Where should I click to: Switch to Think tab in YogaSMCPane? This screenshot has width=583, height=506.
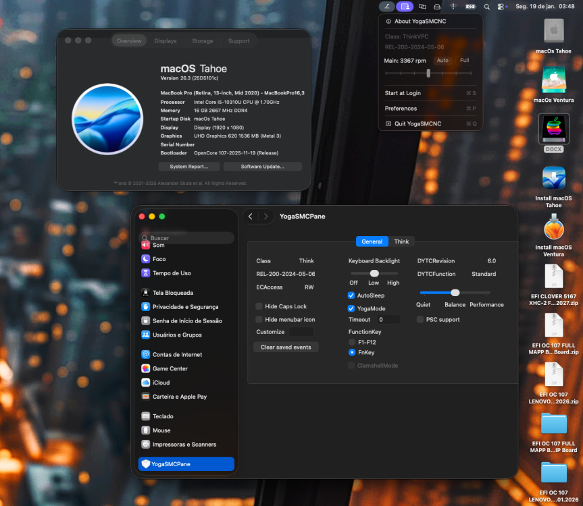pyautogui.click(x=401, y=242)
